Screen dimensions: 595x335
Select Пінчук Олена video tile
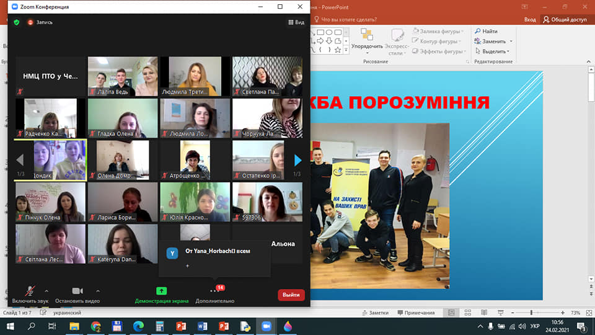coord(50,202)
